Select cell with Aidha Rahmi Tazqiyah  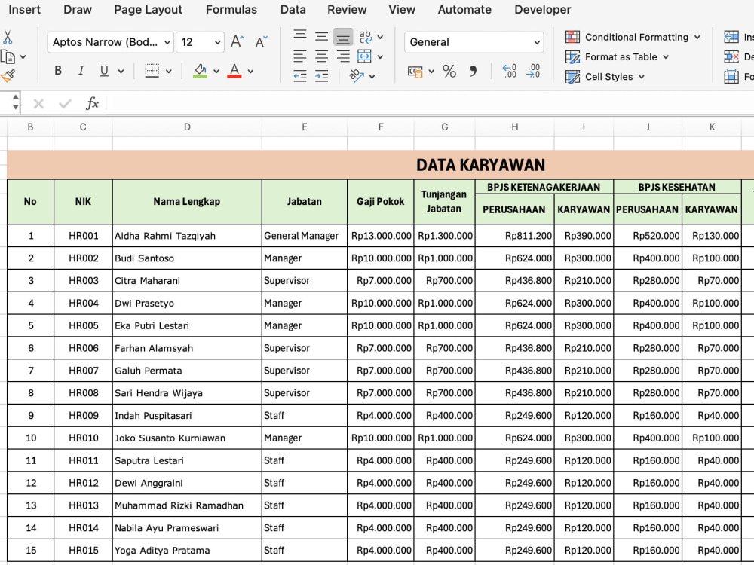point(187,236)
